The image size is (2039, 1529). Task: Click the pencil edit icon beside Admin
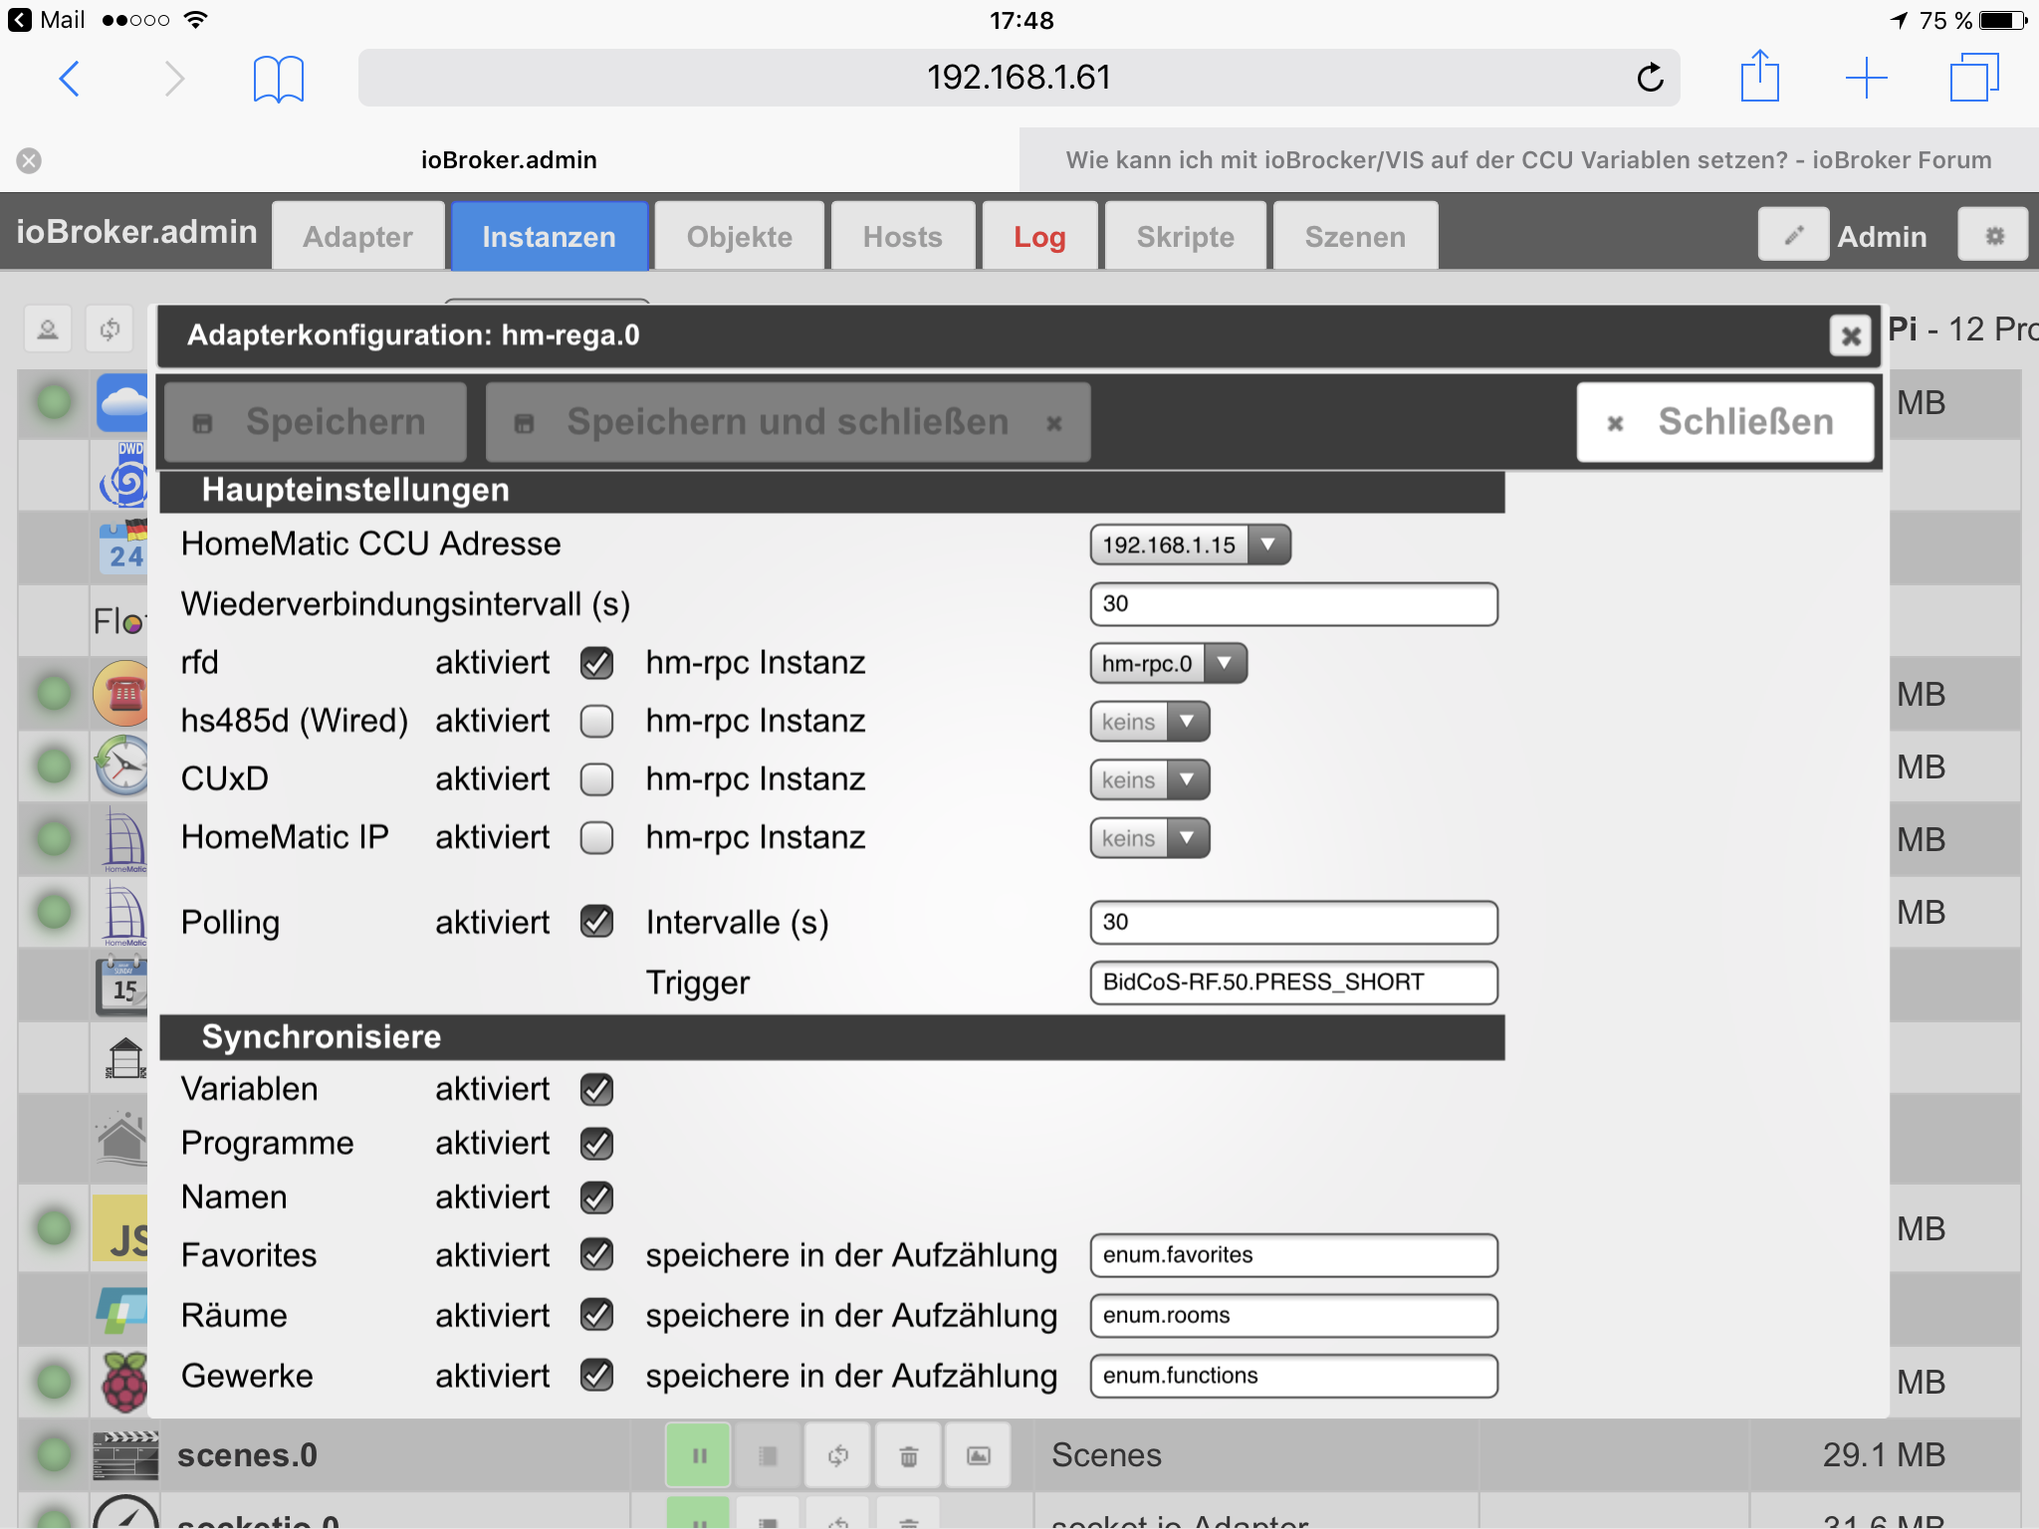[x=1793, y=236]
